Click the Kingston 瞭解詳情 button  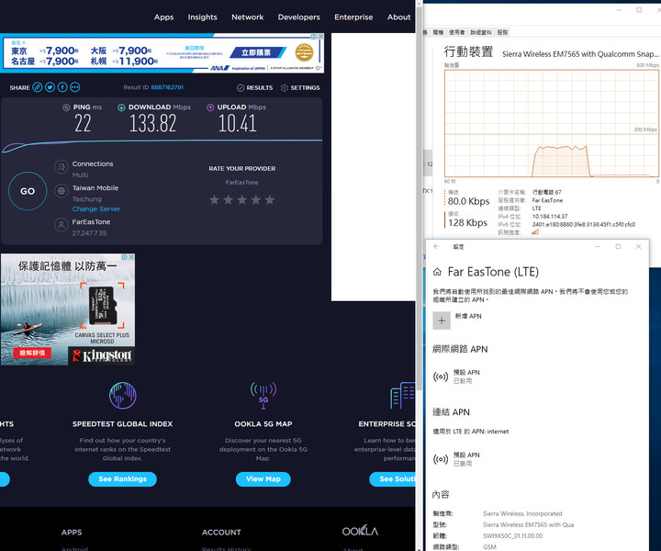[x=32, y=353]
